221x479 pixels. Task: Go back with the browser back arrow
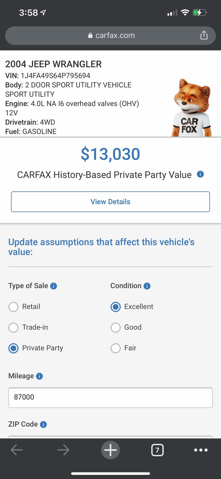click(17, 450)
